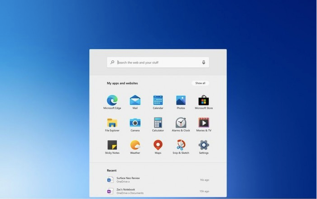This screenshot has width=317, height=199.
Task: Open Microsoft Edge app
Action: click(x=112, y=102)
